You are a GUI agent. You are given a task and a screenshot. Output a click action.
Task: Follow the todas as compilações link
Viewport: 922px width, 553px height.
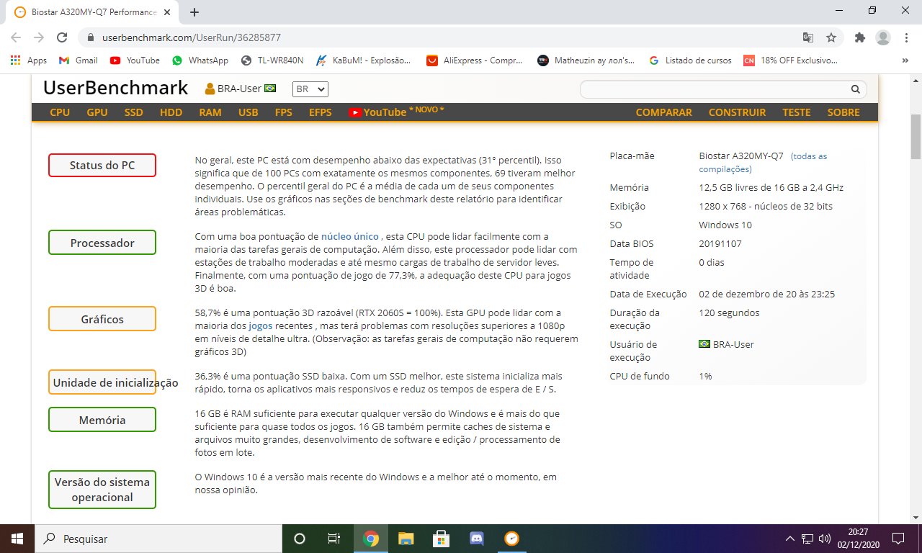tap(763, 163)
